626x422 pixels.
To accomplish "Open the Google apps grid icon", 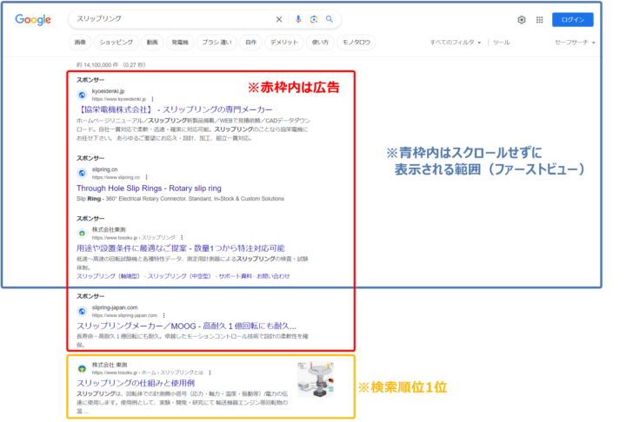I will coord(539,20).
